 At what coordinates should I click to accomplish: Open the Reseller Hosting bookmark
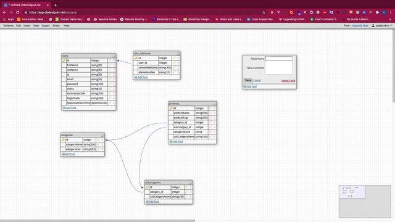click(134, 19)
